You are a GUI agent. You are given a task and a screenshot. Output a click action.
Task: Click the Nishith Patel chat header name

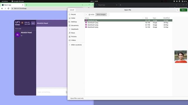click(42, 23)
